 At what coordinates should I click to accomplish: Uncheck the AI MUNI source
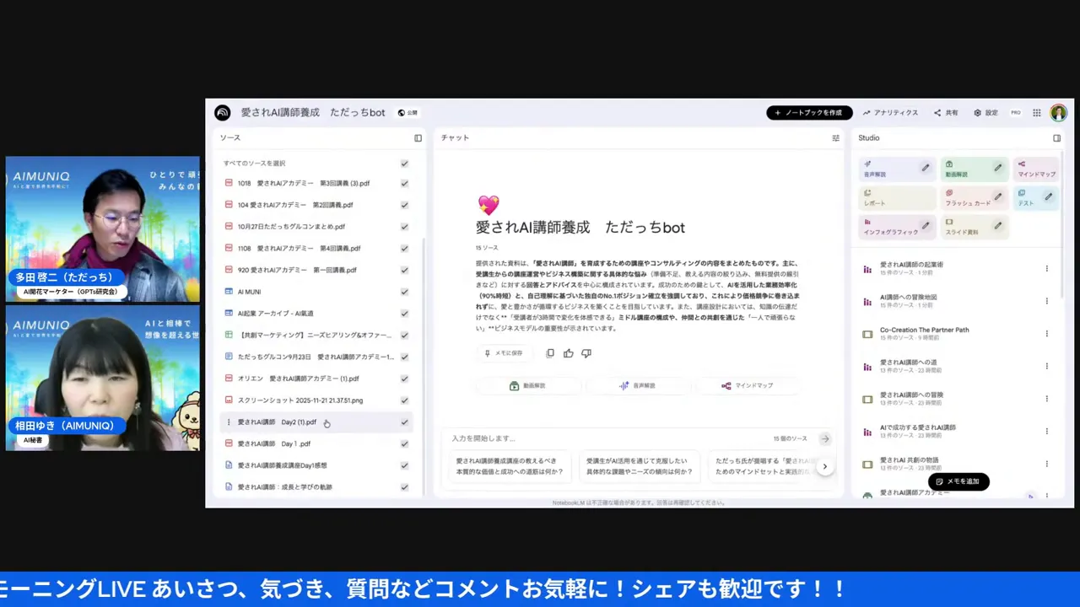[x=404, y=291]
